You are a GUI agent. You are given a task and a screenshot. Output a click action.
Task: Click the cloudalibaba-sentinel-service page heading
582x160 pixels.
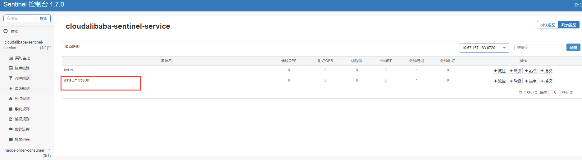click(x=118, y=26)
